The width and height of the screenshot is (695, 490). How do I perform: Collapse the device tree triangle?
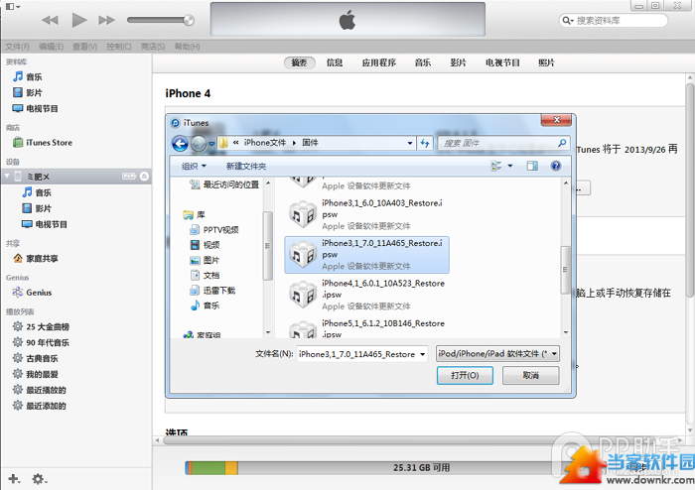point(7,177)
